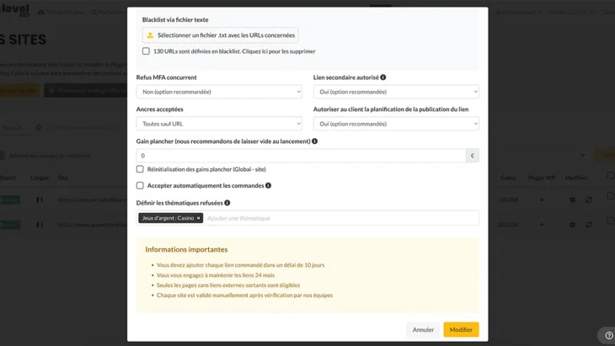
Task: Open the user account dropdown in top bar
Action: tap(518, 12)
